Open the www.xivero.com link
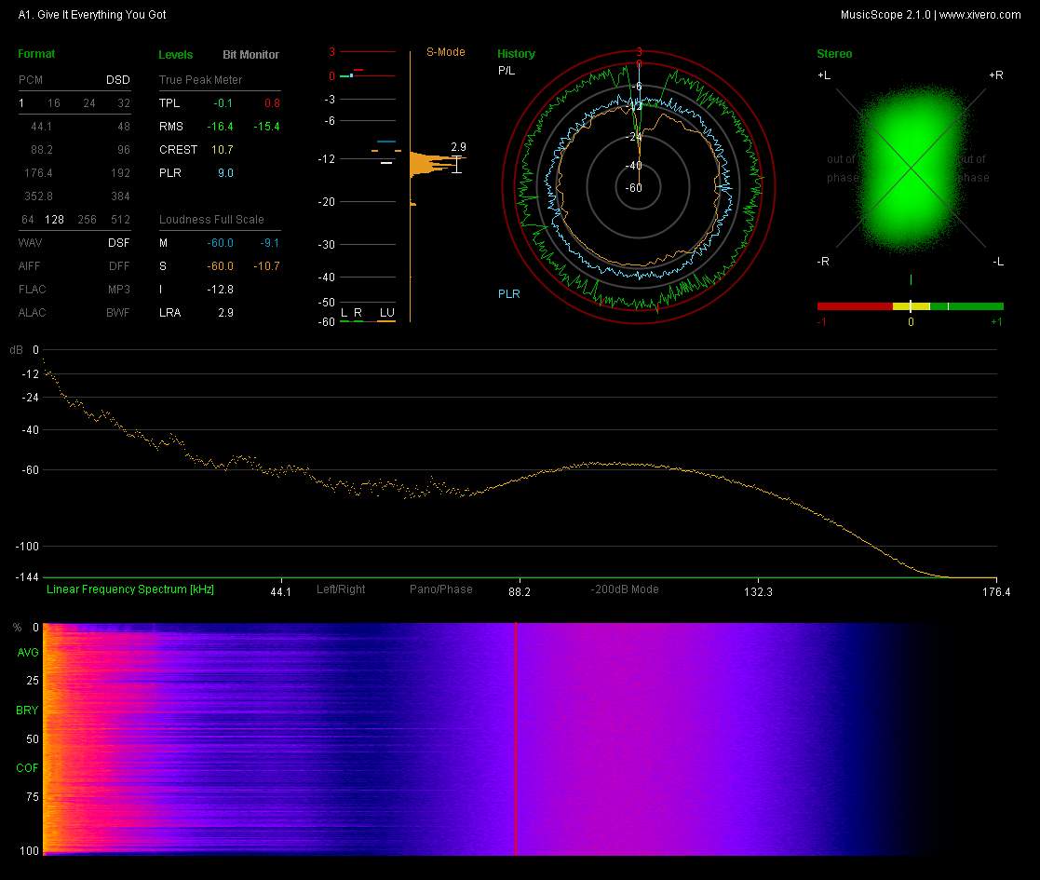Screen dimensions: 1040x880 [x=979, y=15]
